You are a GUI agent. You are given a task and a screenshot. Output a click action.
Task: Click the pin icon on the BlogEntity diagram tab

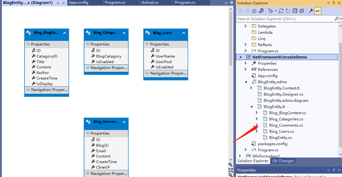coord(58,3)
